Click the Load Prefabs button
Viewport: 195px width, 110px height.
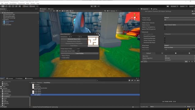(x=80, y=53)
